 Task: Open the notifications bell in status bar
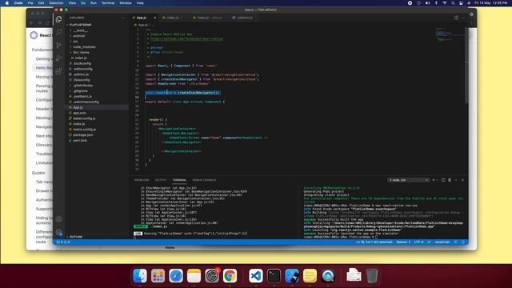[x=462, y=242]
